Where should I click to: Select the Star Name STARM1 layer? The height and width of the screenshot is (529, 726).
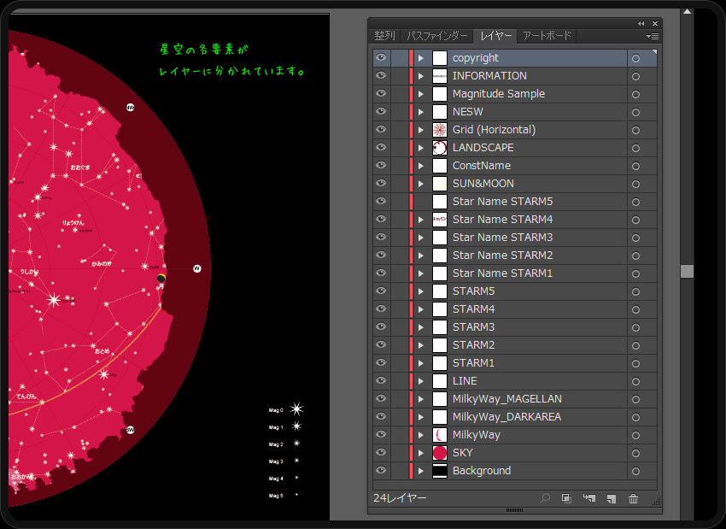502,273
